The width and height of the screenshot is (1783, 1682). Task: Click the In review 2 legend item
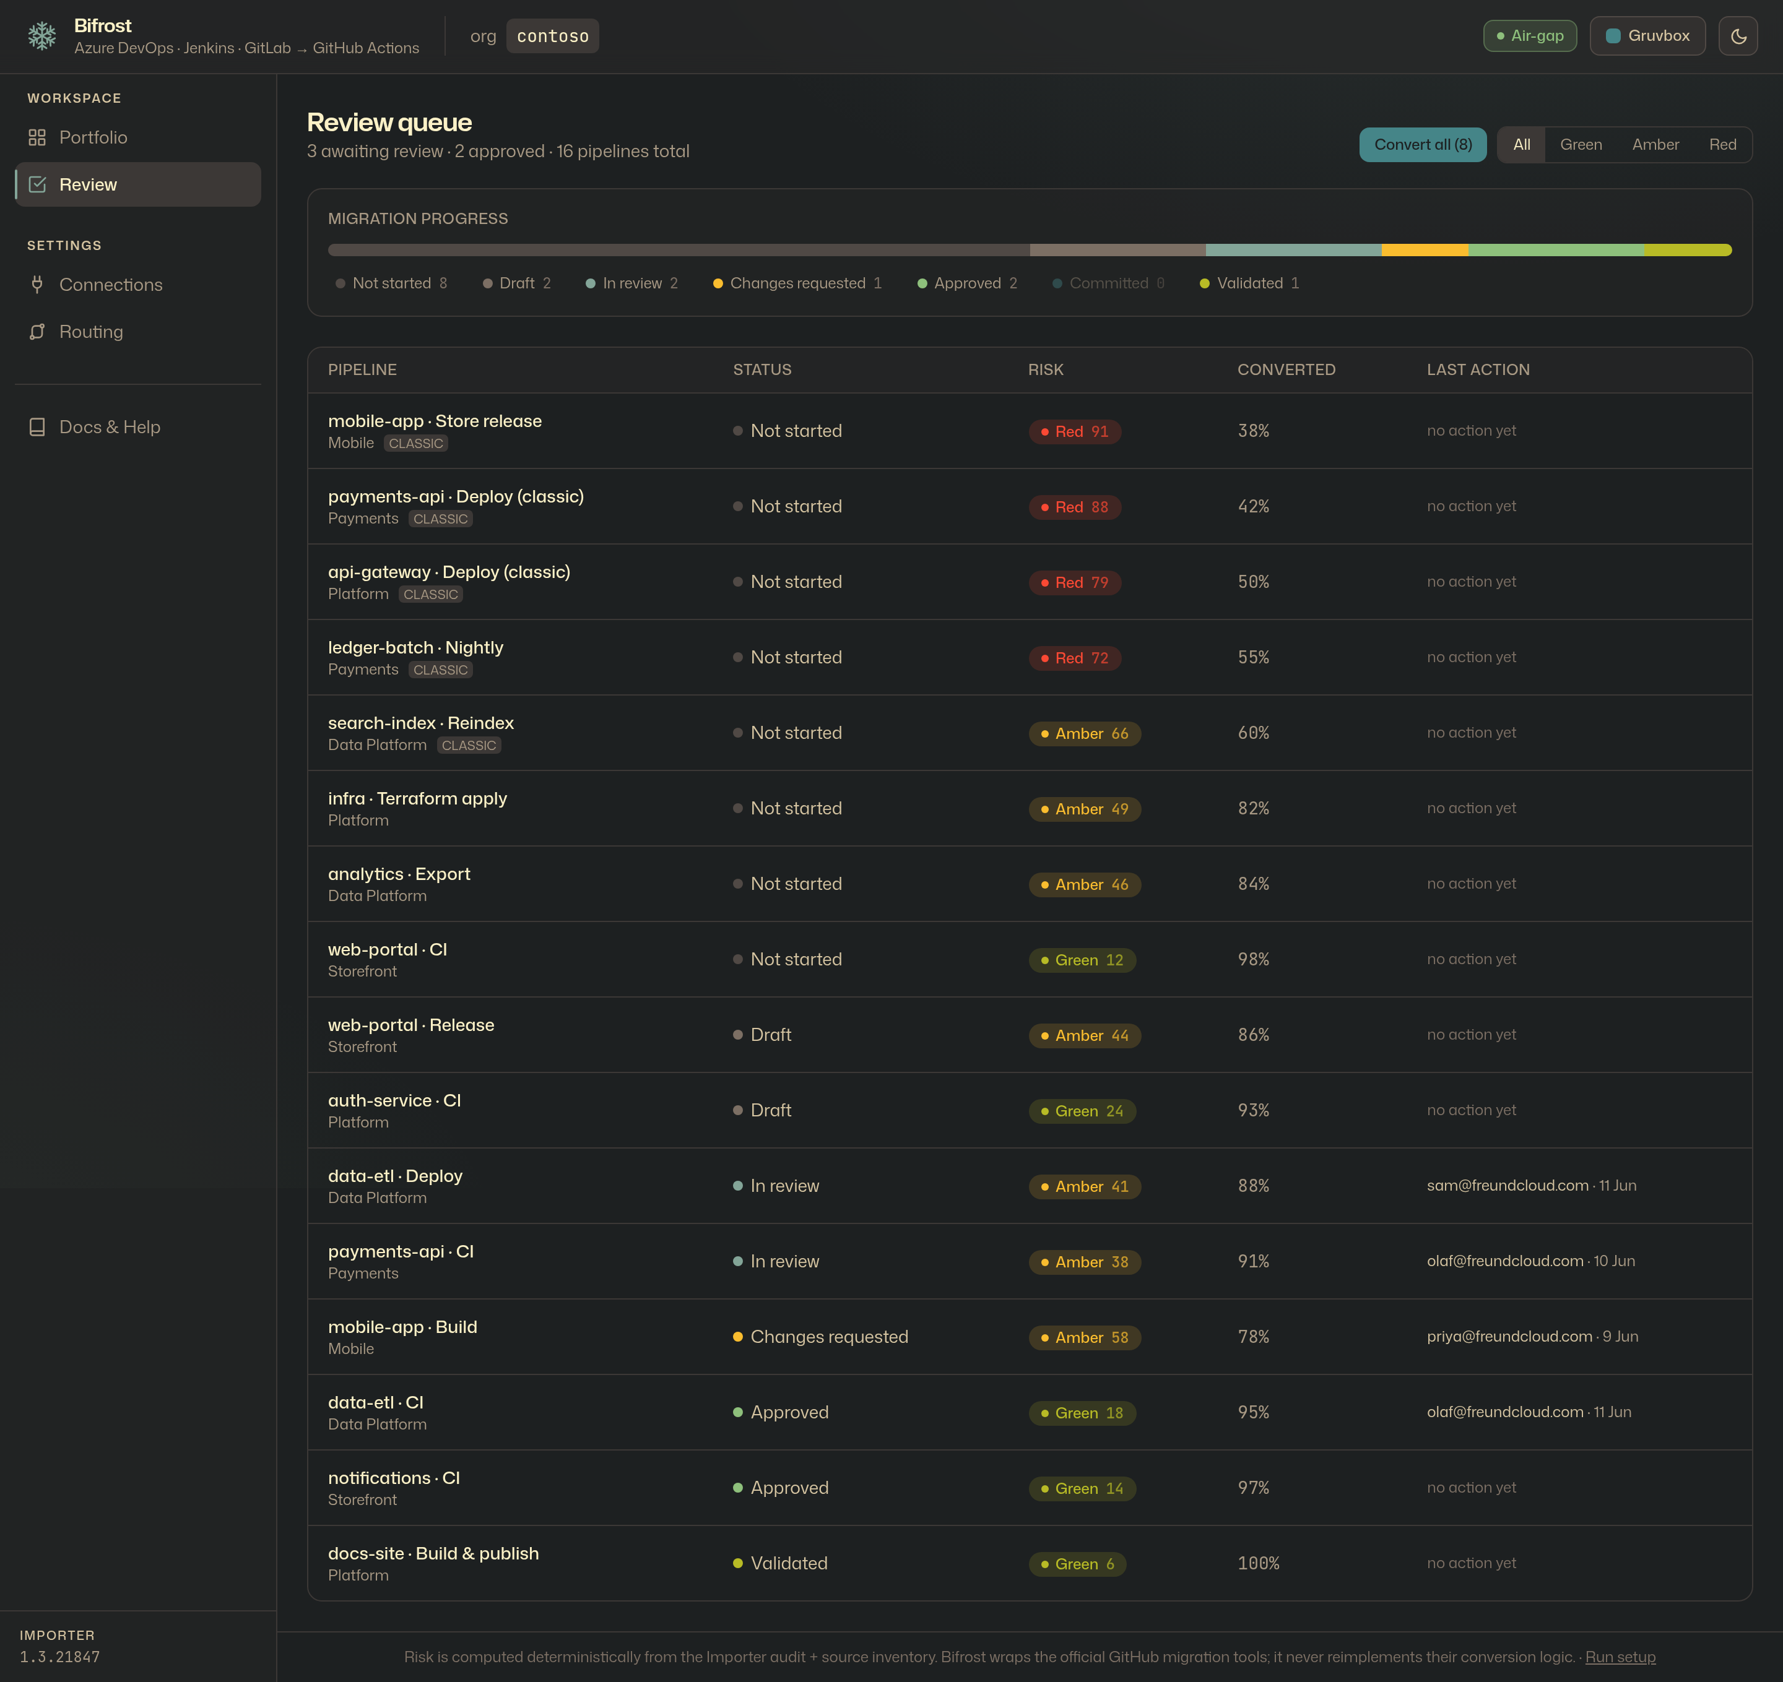pos(631,283)
